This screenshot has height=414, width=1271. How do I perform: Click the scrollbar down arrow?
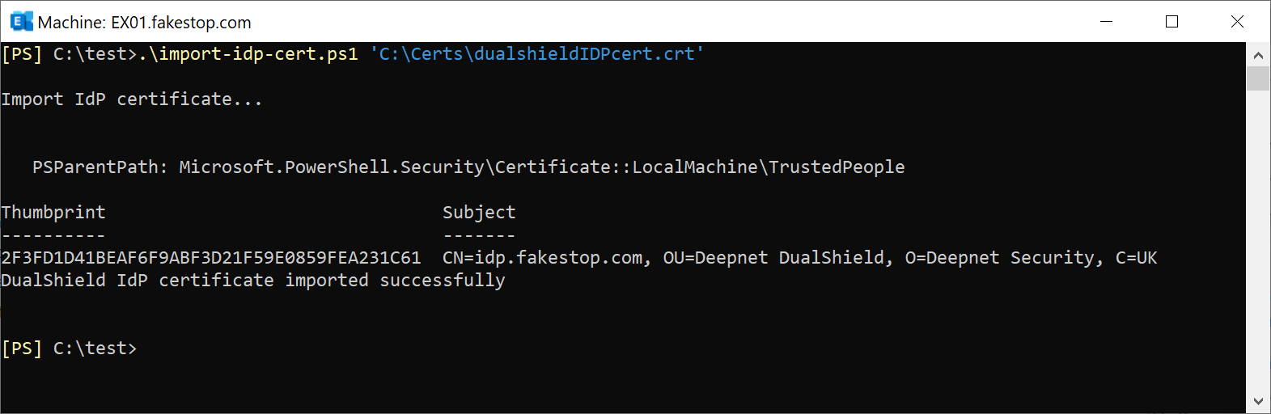click(x=1258, y=401)
